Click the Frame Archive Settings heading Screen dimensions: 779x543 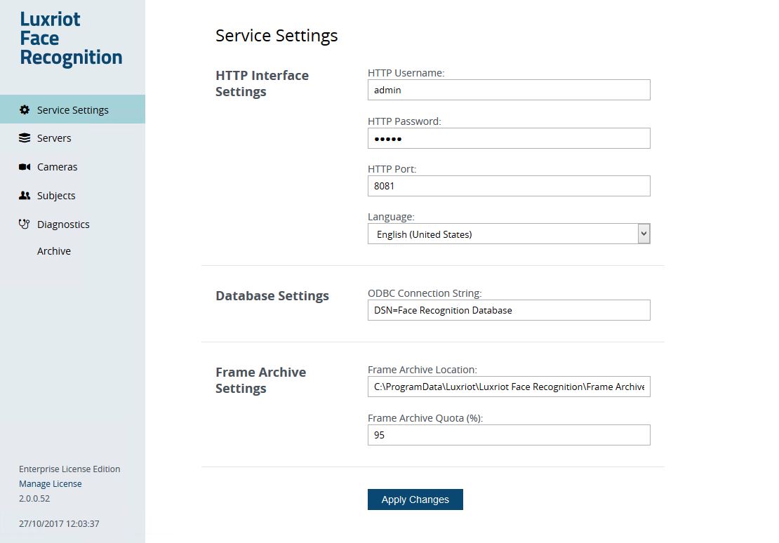coord(260,380)
